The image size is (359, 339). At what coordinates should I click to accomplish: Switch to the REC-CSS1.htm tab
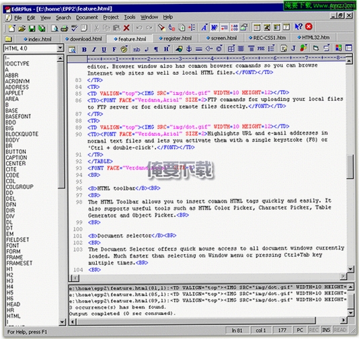268,38
